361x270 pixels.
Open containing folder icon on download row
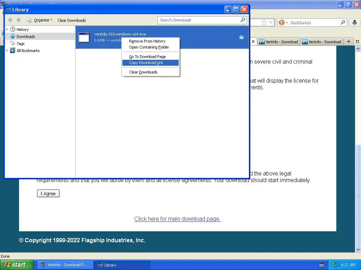(x=241, y=37)
